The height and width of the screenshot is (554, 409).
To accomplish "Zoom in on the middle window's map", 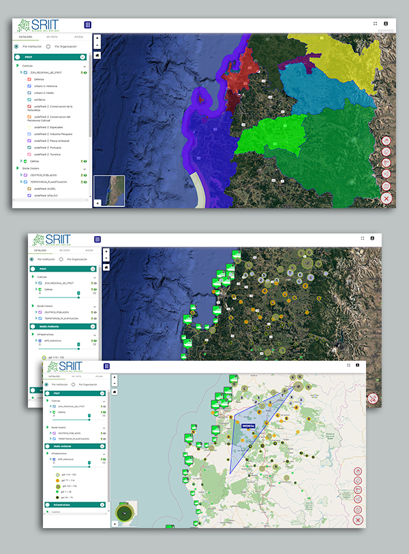I will [106, 252].
